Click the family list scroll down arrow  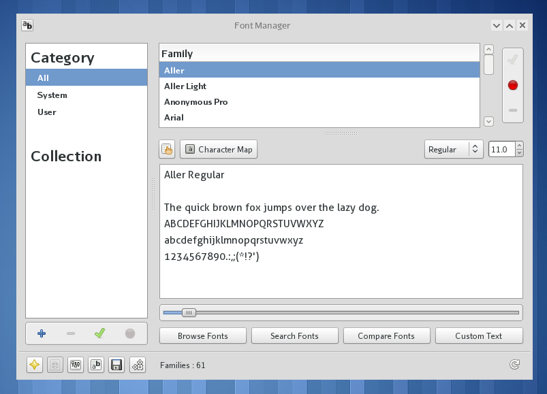[x=488, y=121]
